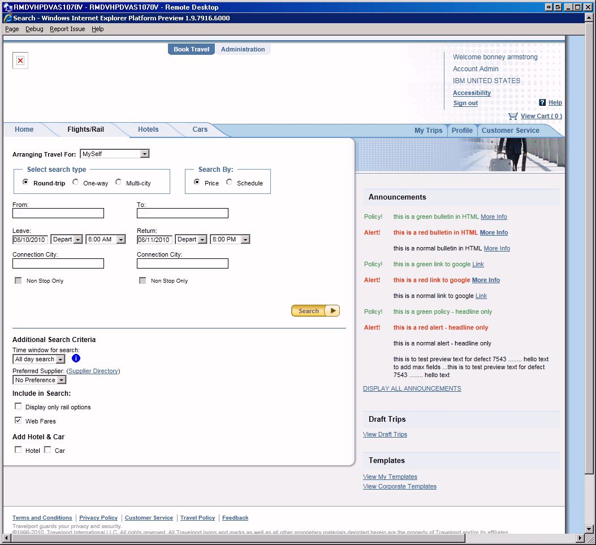Enable Display only rail options checkbox
The height and width of the screenshot is (545, 596).
[18, 406]
